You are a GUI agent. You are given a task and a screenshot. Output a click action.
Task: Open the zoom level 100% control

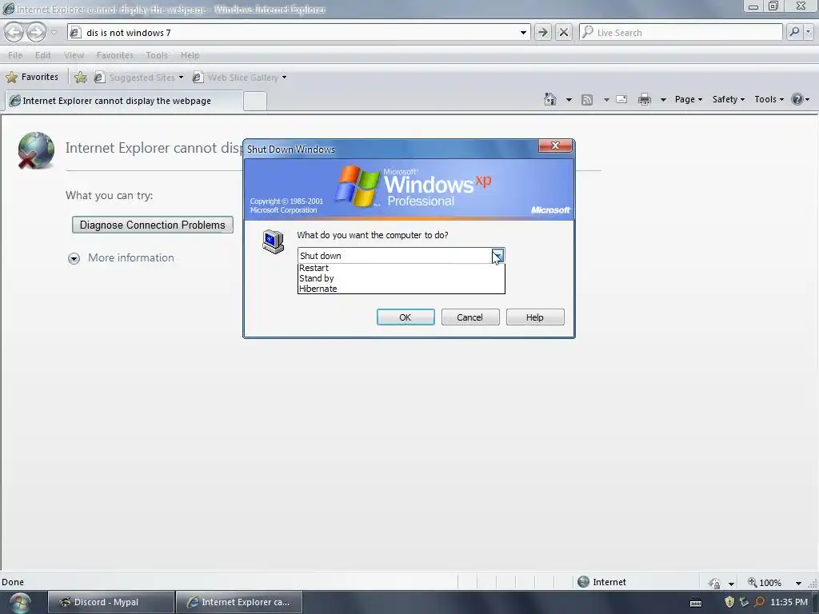coord(765,583)
